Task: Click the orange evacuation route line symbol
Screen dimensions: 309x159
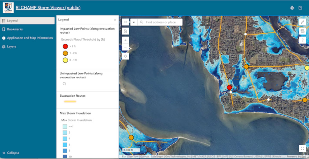Action: point(70,102)
